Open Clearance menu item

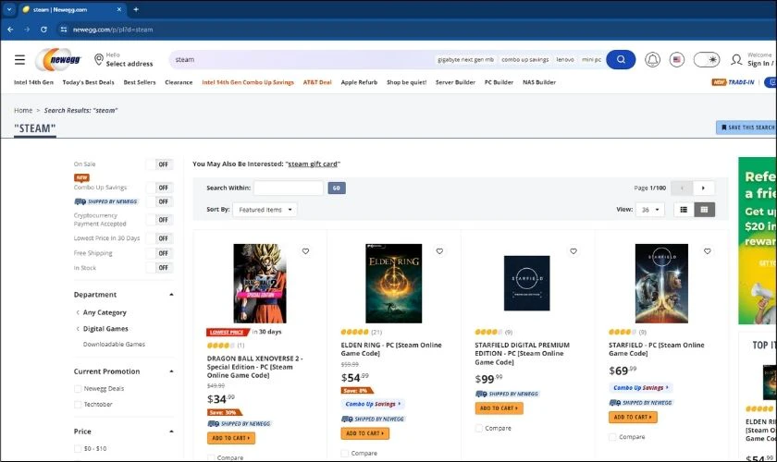[x=179, y=82]
